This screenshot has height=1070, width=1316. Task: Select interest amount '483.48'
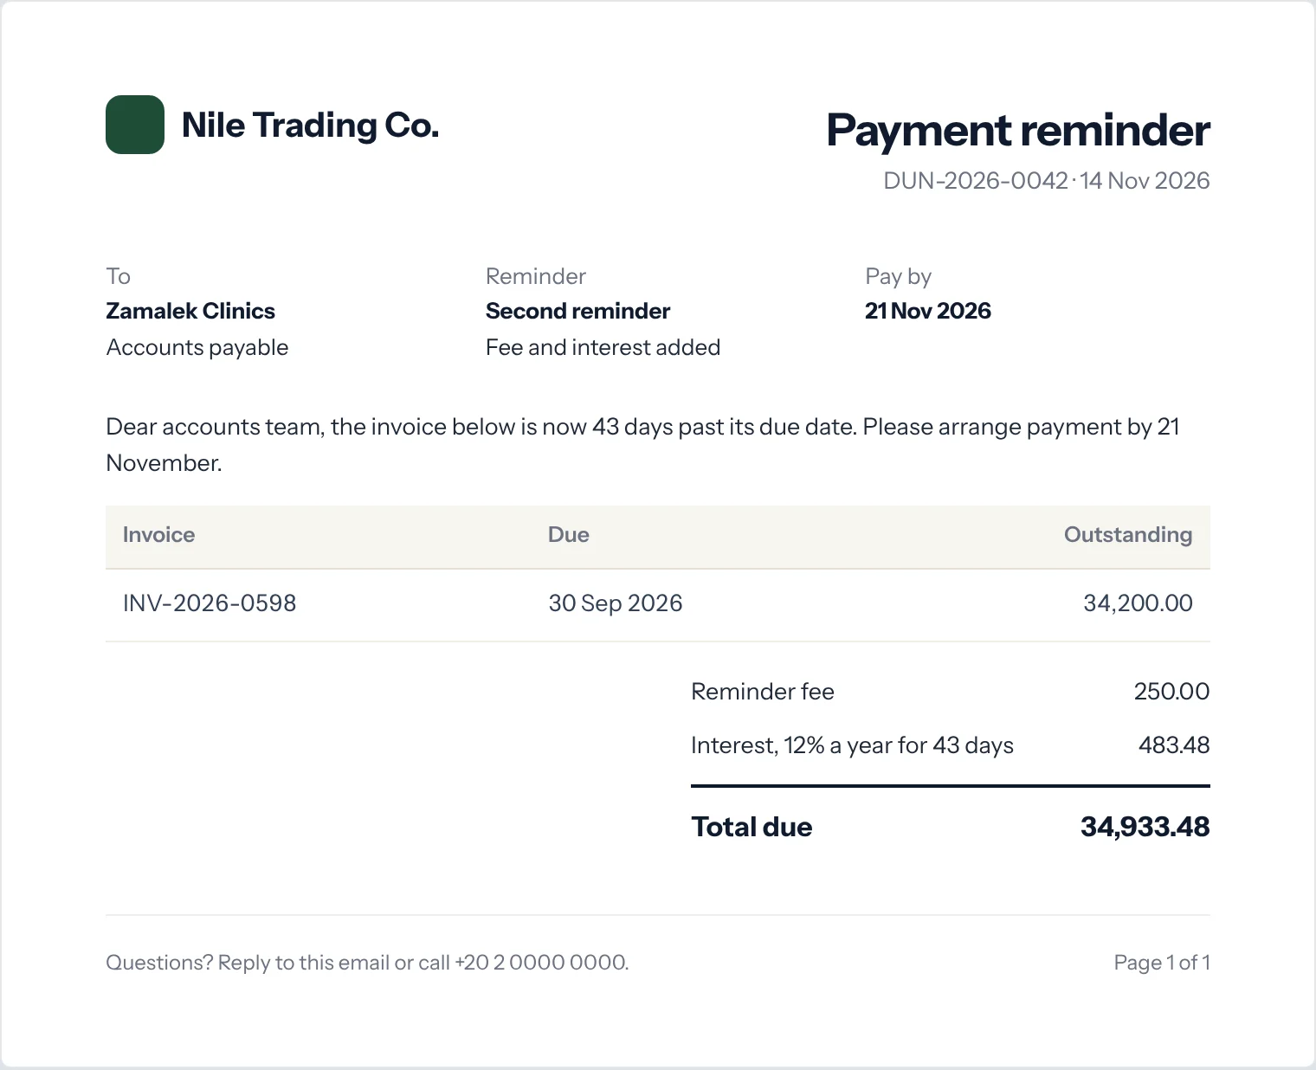pyautogui.click(x=1174, y=745)
